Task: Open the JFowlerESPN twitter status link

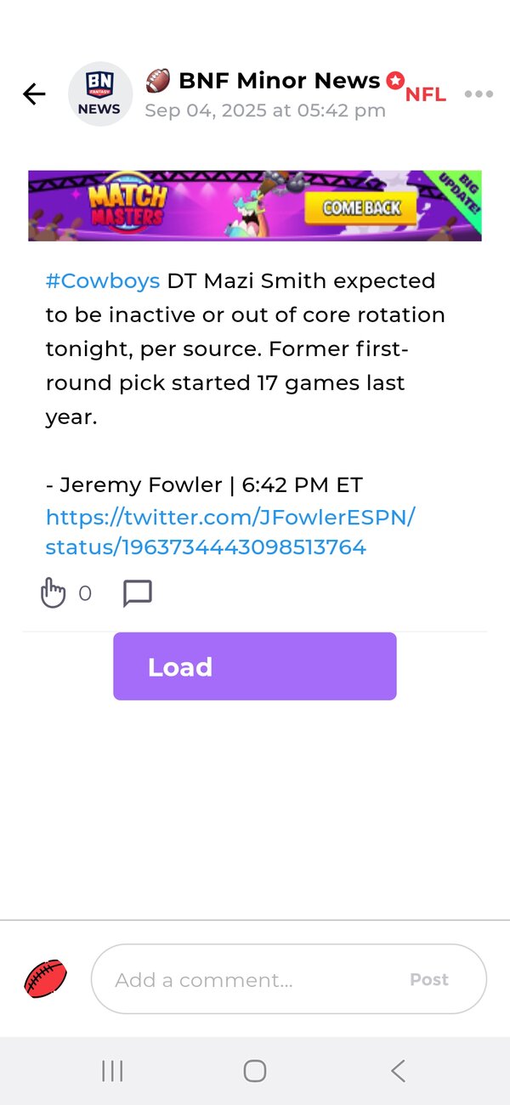Action: (x=229, y=532)
